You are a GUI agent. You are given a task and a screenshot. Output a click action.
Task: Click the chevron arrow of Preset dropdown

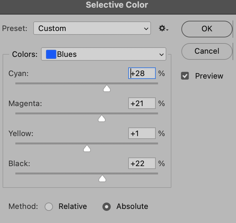click(146, 28)
